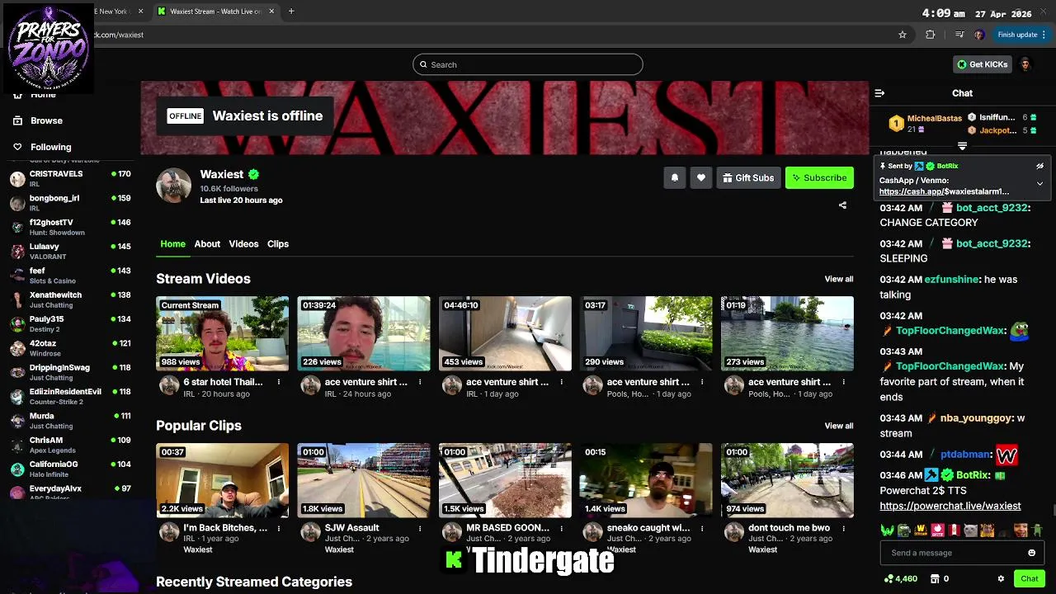Click the Gift Subs button
Image resolution: width=1056 pixels, height=594 pixels.
point(748,178)
